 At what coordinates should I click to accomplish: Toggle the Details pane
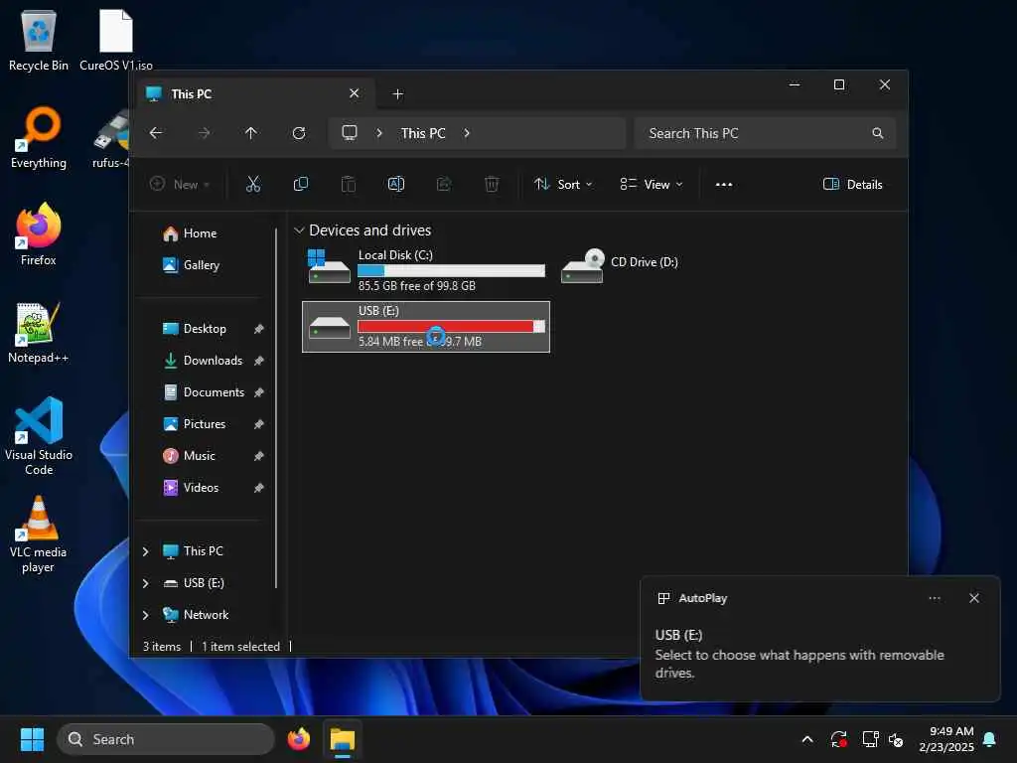coord(852,184)
